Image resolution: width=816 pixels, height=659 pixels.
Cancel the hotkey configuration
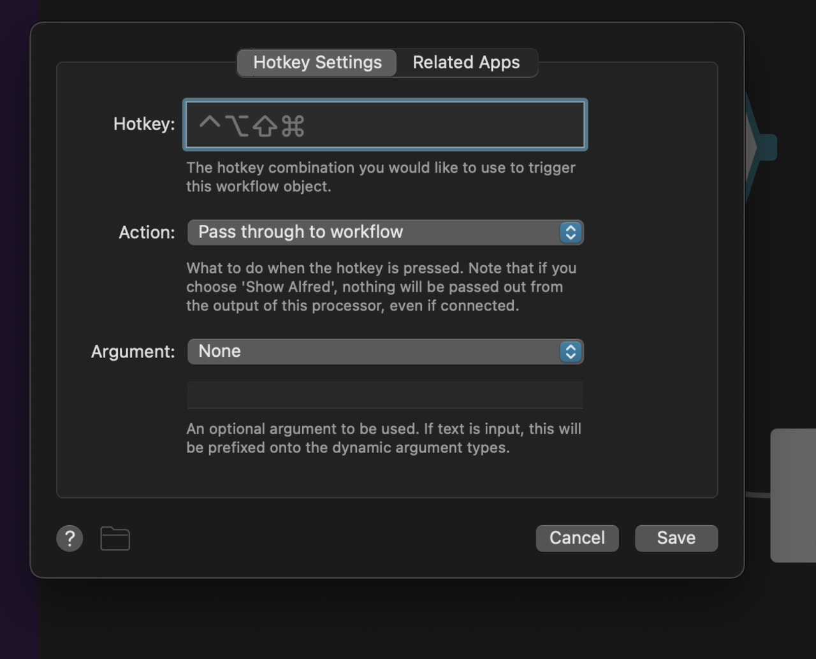point(577,538)
